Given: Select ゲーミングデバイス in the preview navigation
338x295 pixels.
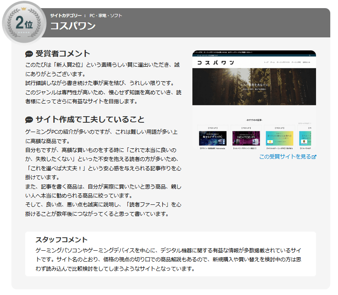Looking at the screenshot, I should point(283,62).
